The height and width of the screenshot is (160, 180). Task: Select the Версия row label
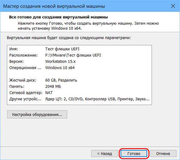pos(17,62)
